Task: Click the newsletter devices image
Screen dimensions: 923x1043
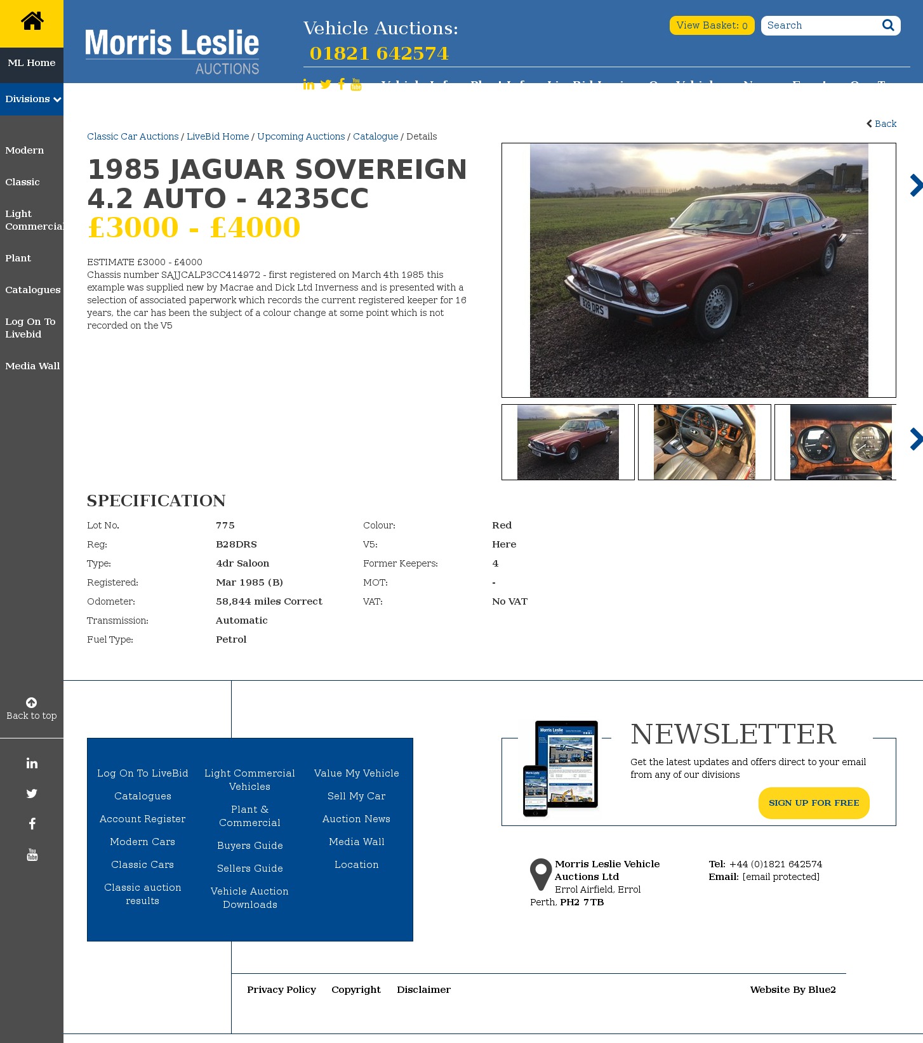Action: tap(561, 768)
